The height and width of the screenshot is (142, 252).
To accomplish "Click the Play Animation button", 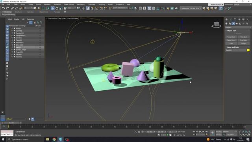I will tap(200, 132).
